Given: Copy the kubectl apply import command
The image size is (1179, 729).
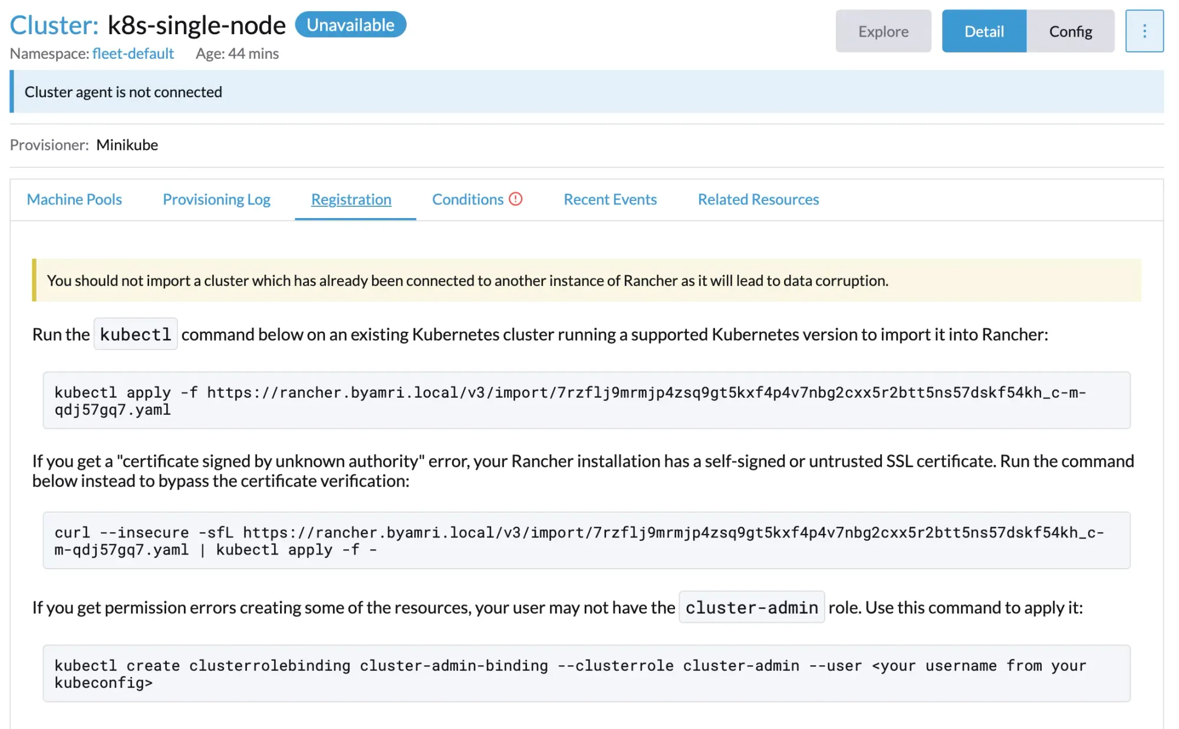Looking at the screenshot, I should pos(586,401).
